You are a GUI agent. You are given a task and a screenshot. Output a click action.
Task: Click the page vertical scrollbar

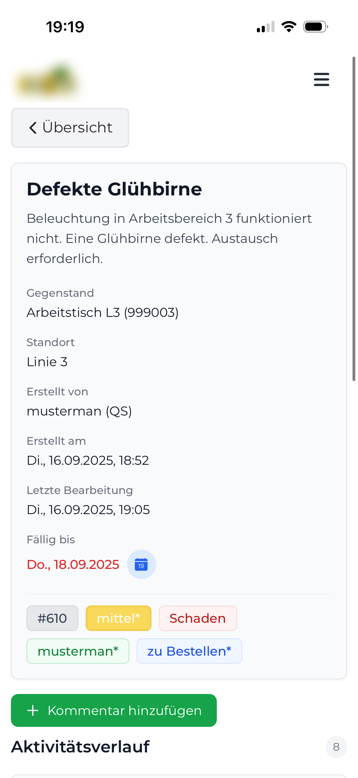point(354,219)
